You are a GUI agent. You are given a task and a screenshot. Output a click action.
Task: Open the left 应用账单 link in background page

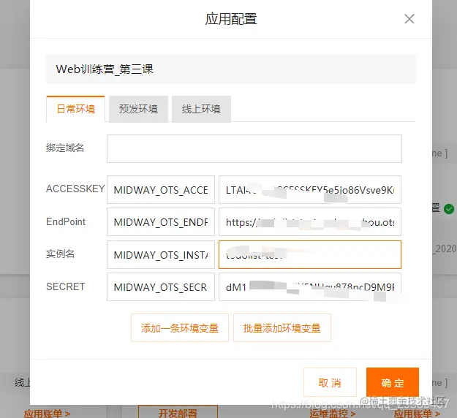[x=47, y=414]
